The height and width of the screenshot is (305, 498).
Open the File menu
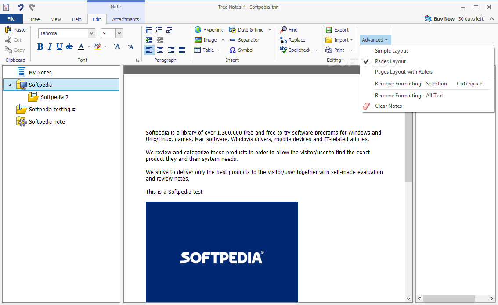(11, 19)
